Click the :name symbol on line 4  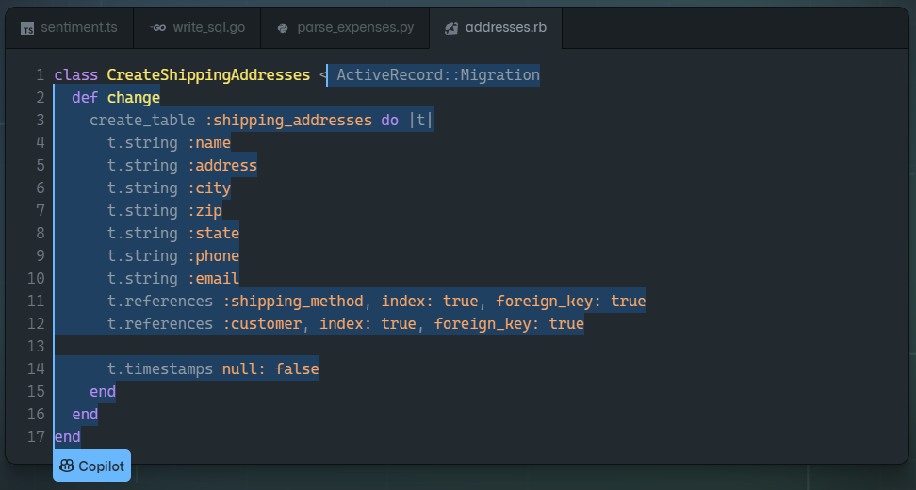click(209, 143)
